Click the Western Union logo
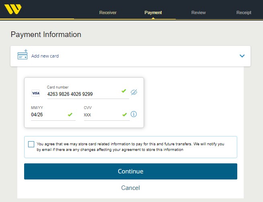The height and width of the screenshot is (202, 263). pos(13,9)
